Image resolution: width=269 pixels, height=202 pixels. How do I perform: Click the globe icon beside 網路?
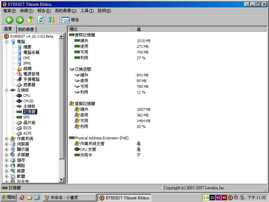pyautogui.click(x=13, y=166)
